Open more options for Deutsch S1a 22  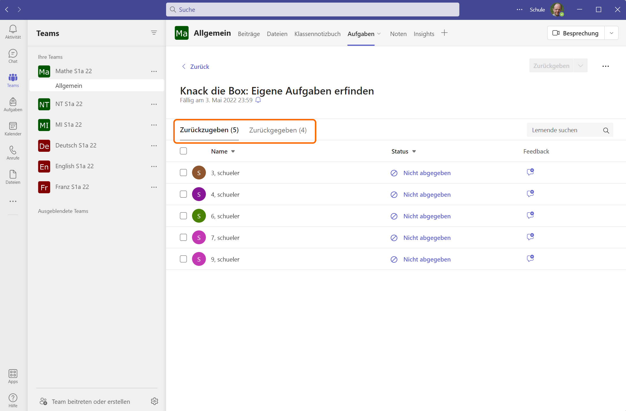(154, 146)
